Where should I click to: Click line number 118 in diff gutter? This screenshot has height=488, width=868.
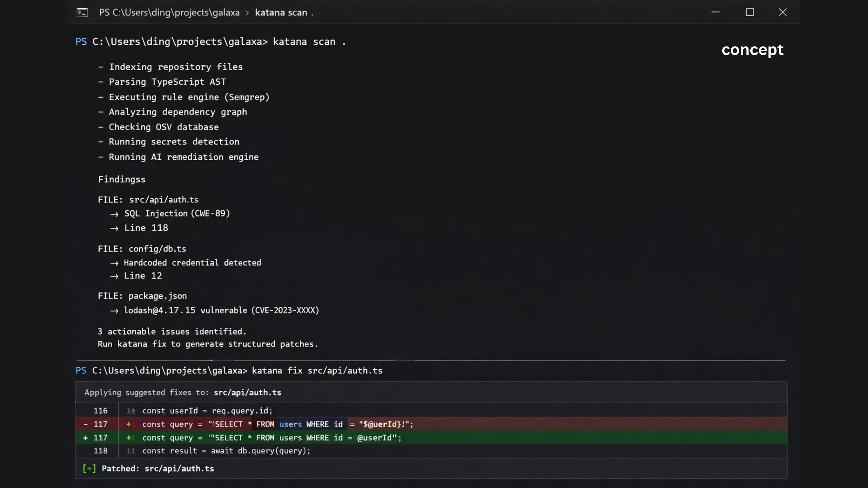pos(100,451)
